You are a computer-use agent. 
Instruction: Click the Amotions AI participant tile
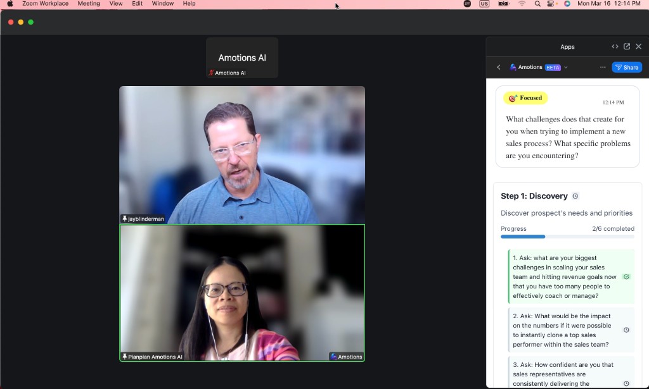242,58
